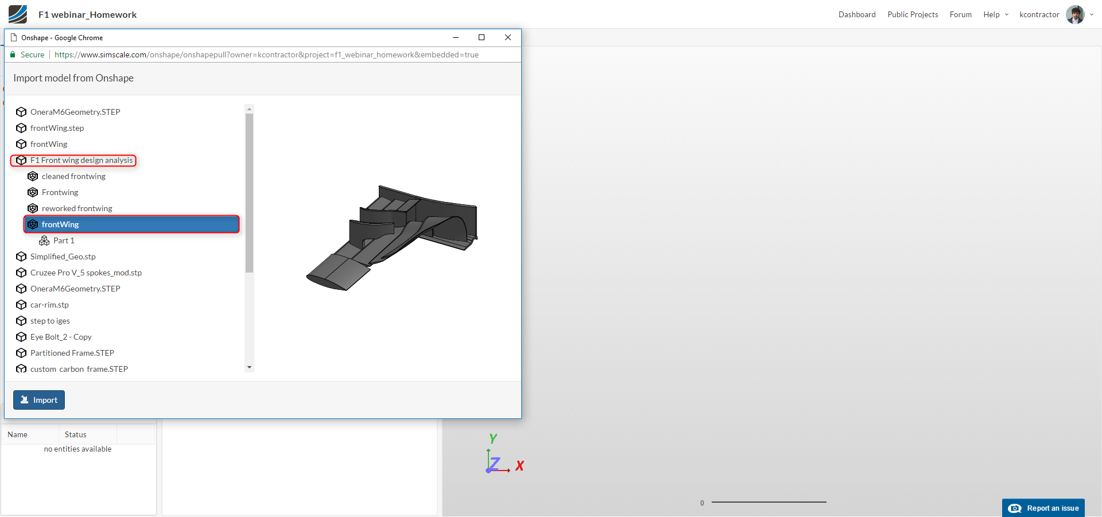Click the eye icon on Report an issue

point(1015,508)
